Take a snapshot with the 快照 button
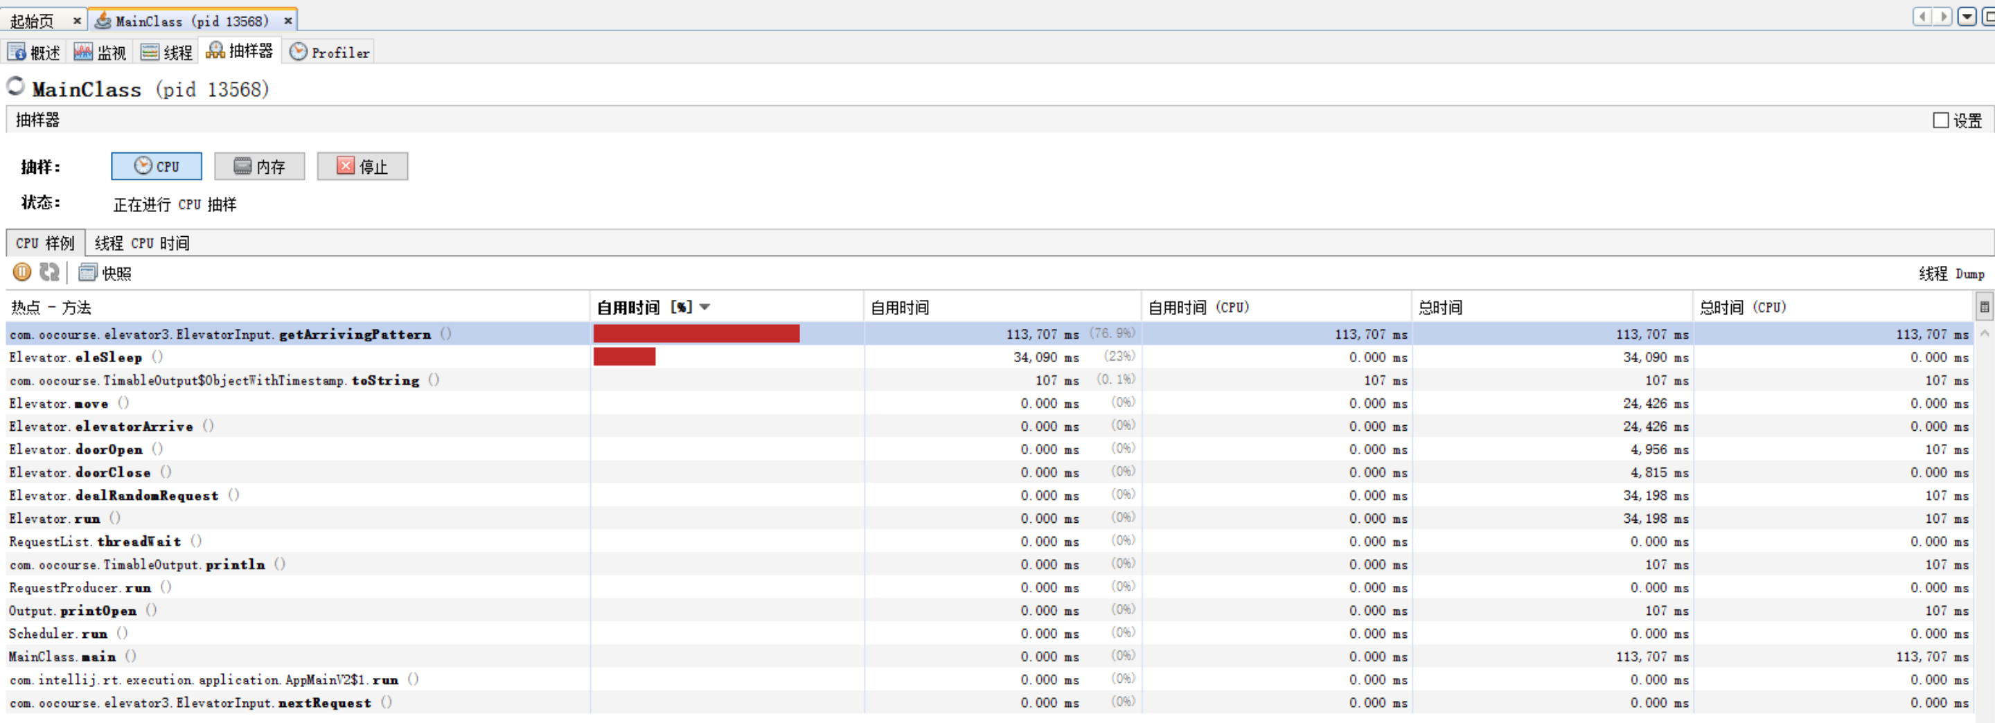Viewport: 1995px width, 723px height. pyautogui.click(x=105, y=272)
